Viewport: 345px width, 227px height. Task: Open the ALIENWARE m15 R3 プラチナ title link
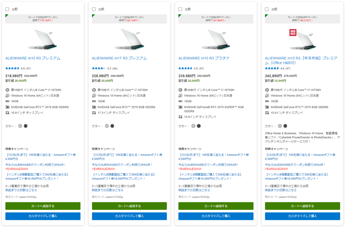click(x=204, y=58)
